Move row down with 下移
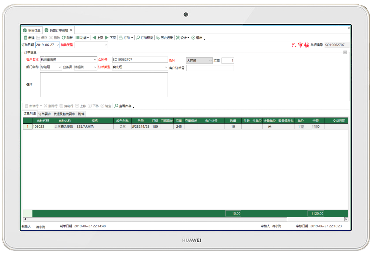This screenshot has width=372, height=253. point(93,106)
